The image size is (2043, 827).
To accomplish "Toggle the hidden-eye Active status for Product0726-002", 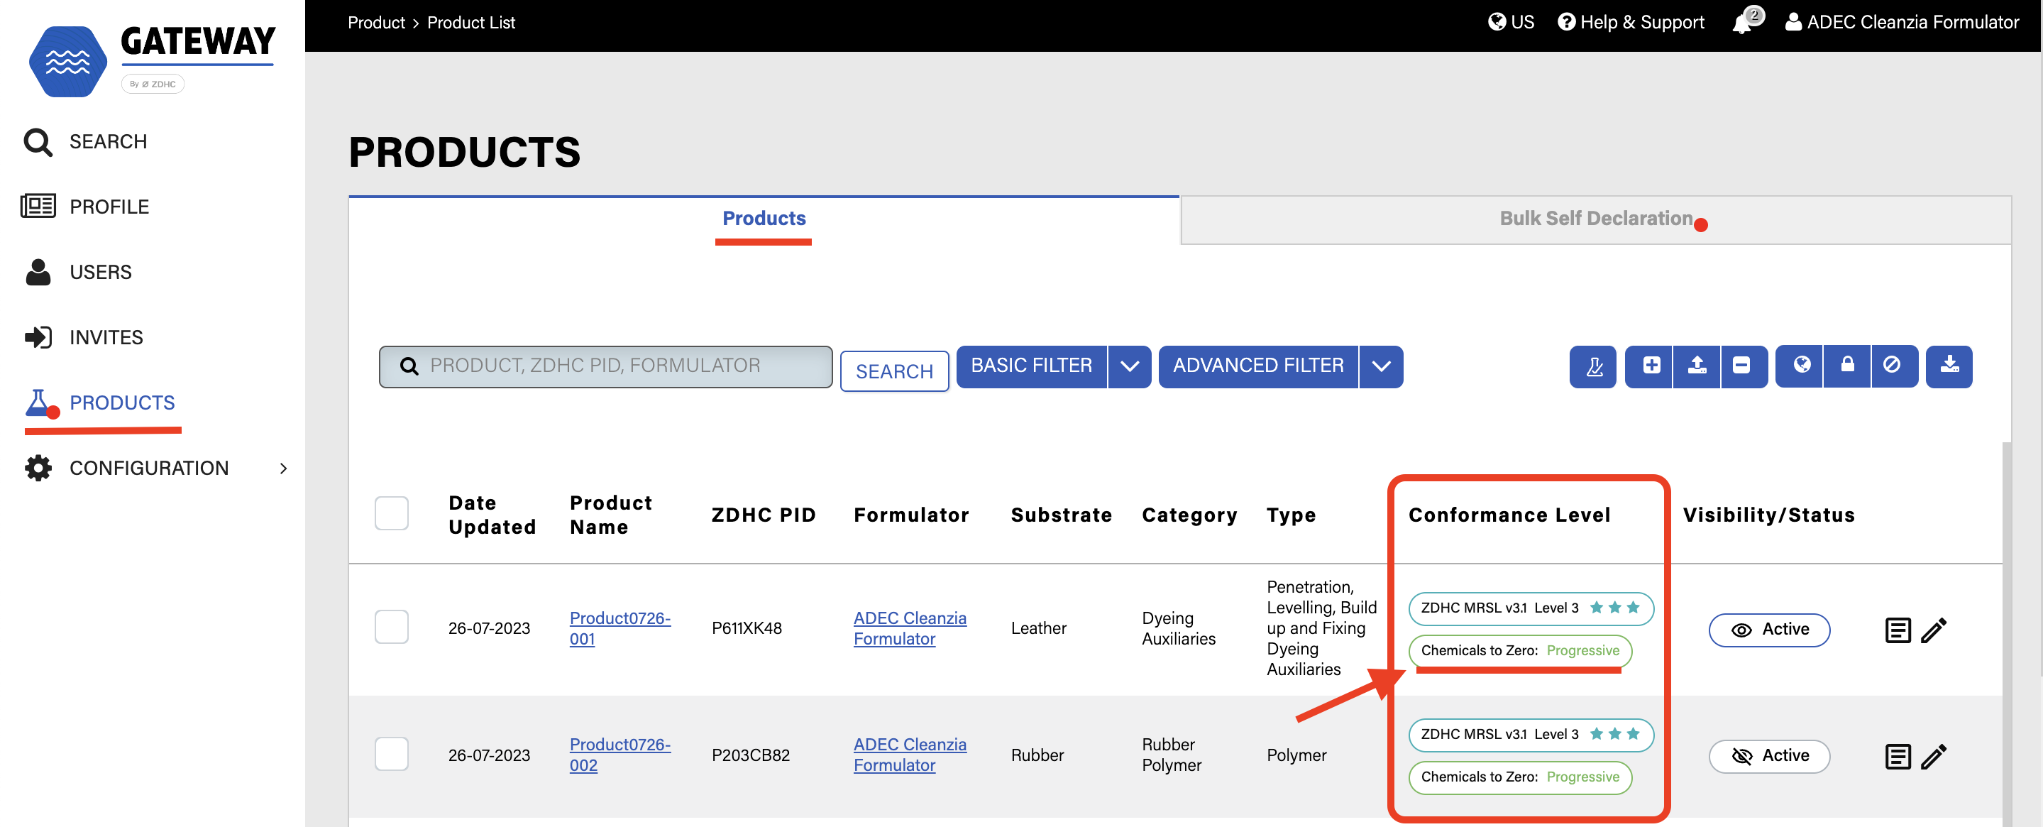I will [x=1769, y=756].
